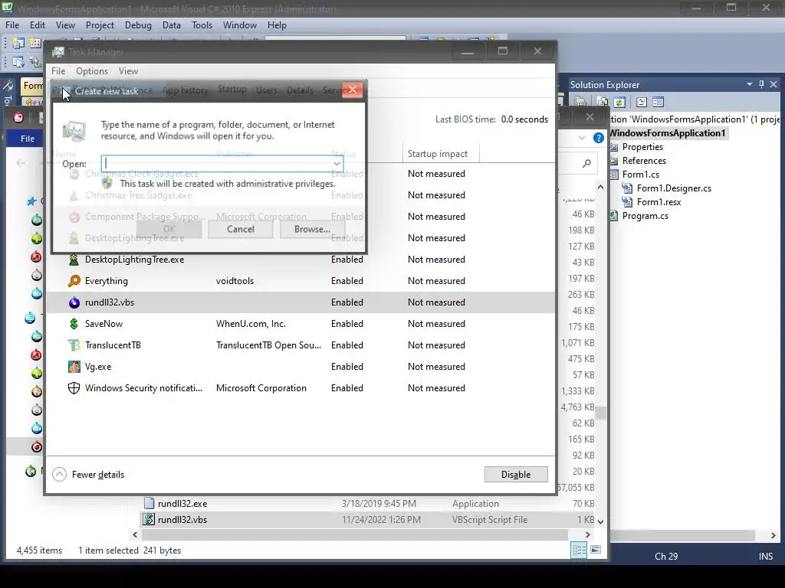785x588 pixels.
Task: Click the Form1.Designer.cs file icon
Action: (x=627, y=188)
